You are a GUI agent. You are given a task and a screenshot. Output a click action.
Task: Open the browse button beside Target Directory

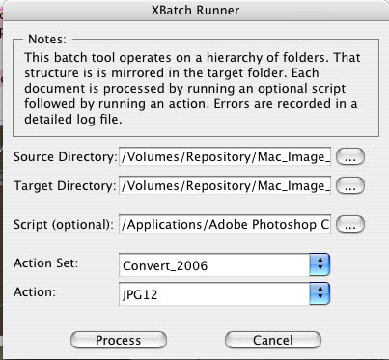(x=350, y=185)
